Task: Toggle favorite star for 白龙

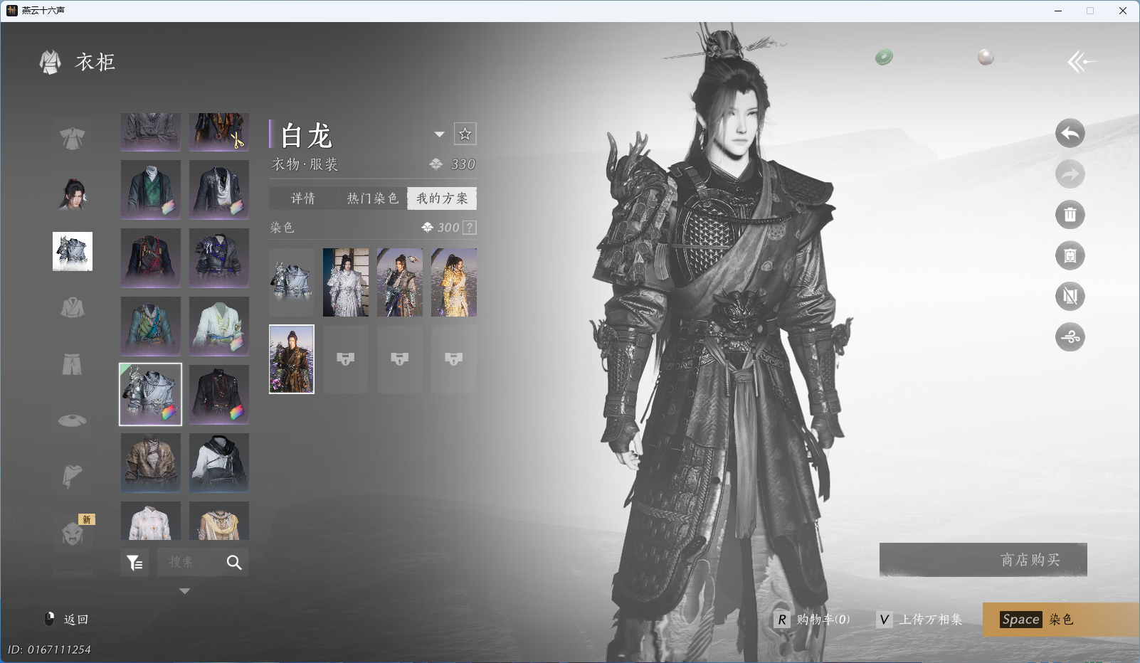Action: (465, 134)
